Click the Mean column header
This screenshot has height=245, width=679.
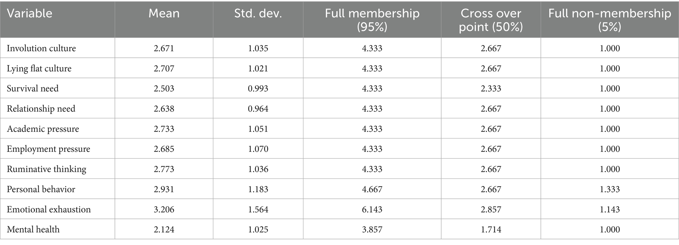[164, 13]
